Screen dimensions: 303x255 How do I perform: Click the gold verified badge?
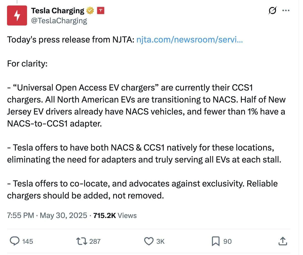click(90, 10)
